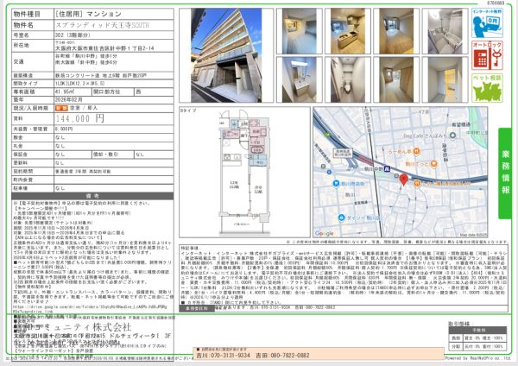
Task: Click the 南大阪線「針中野」徒歩6分 access line
Action: [x=85, y=62]
